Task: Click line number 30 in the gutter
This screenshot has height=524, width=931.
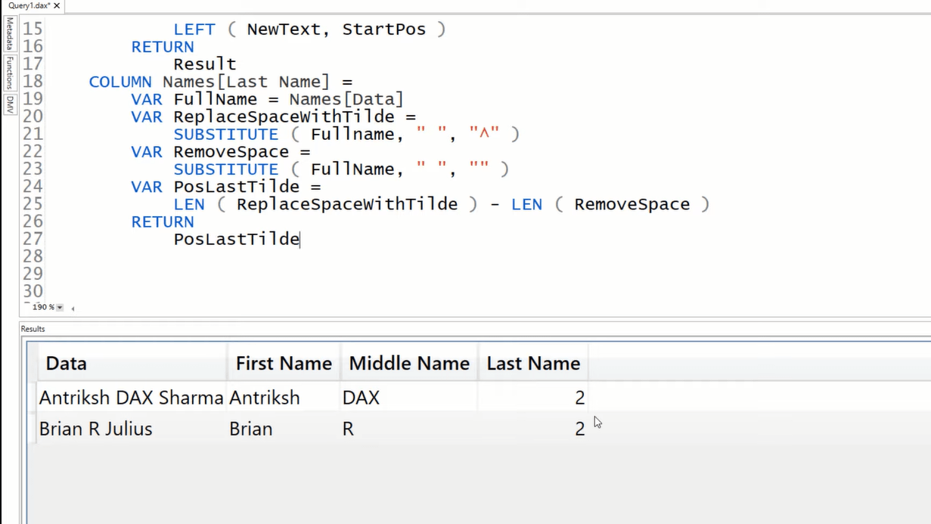Action: 33,291
